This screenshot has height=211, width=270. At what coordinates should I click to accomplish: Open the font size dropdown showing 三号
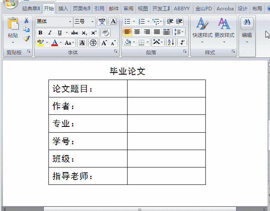point(92,22)
